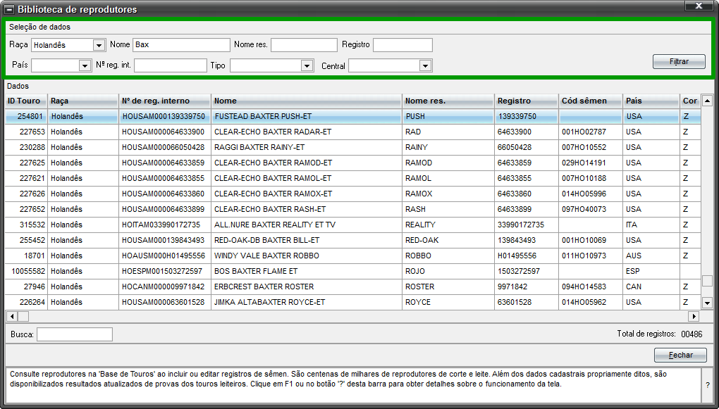Select the FUSTEAD BAXTER PUSH-ET row
719x409 pixels.
[353, 116]
